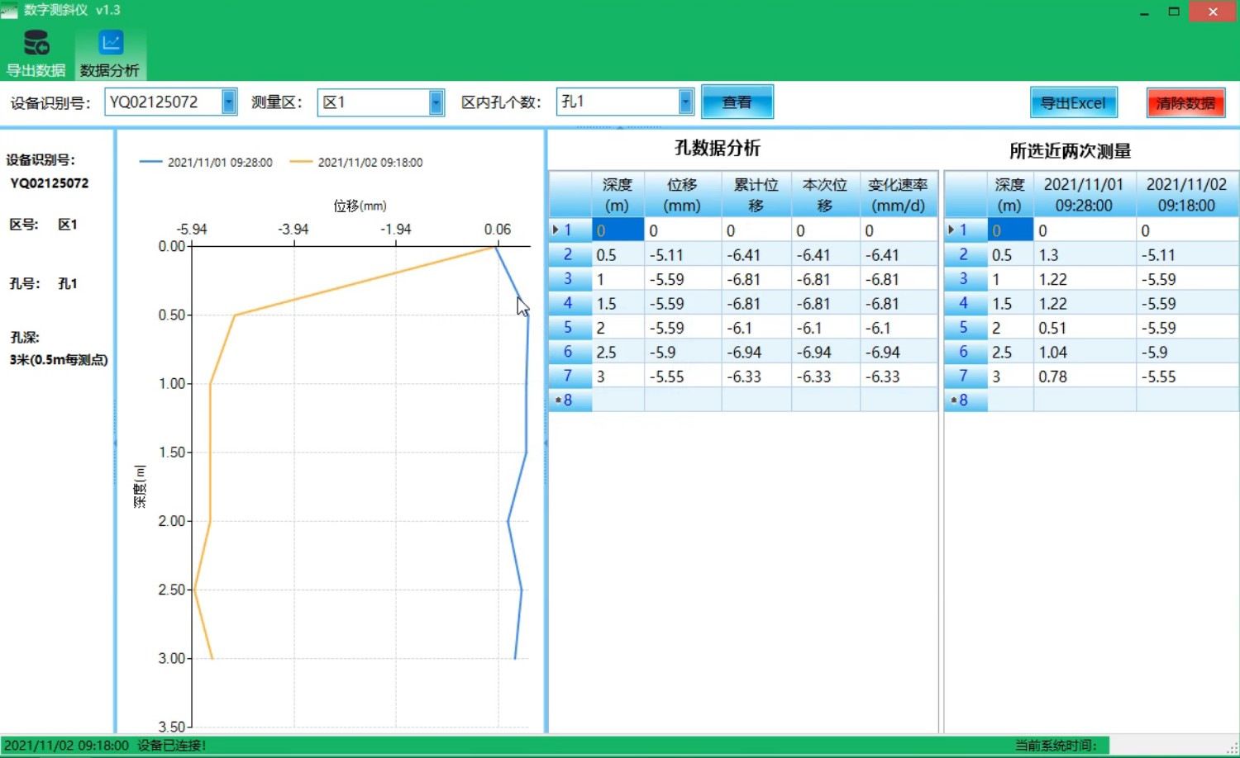The width and height of the screenshot is (1240, 758).
Task: Expand the 设备识别号 dropdown arrow
Action: tap(229, 102)
